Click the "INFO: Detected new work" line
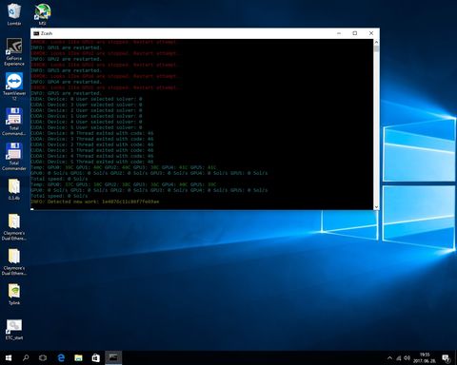457x365 pixels. tap(95, 202)
